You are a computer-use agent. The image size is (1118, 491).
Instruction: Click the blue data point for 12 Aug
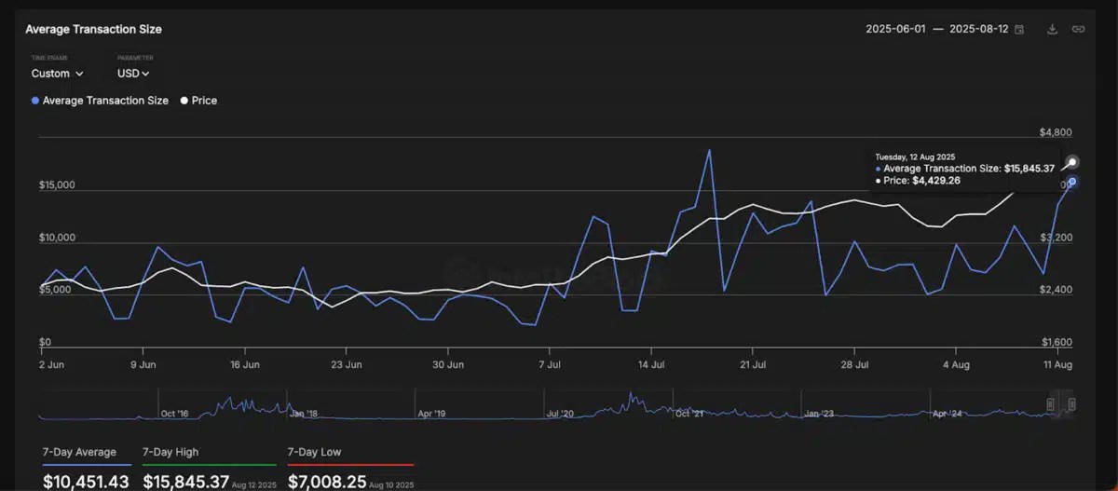click(1072, 182)
